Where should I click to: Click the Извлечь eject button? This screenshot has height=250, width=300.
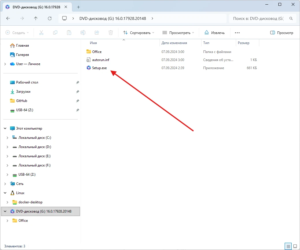[214, 33]
